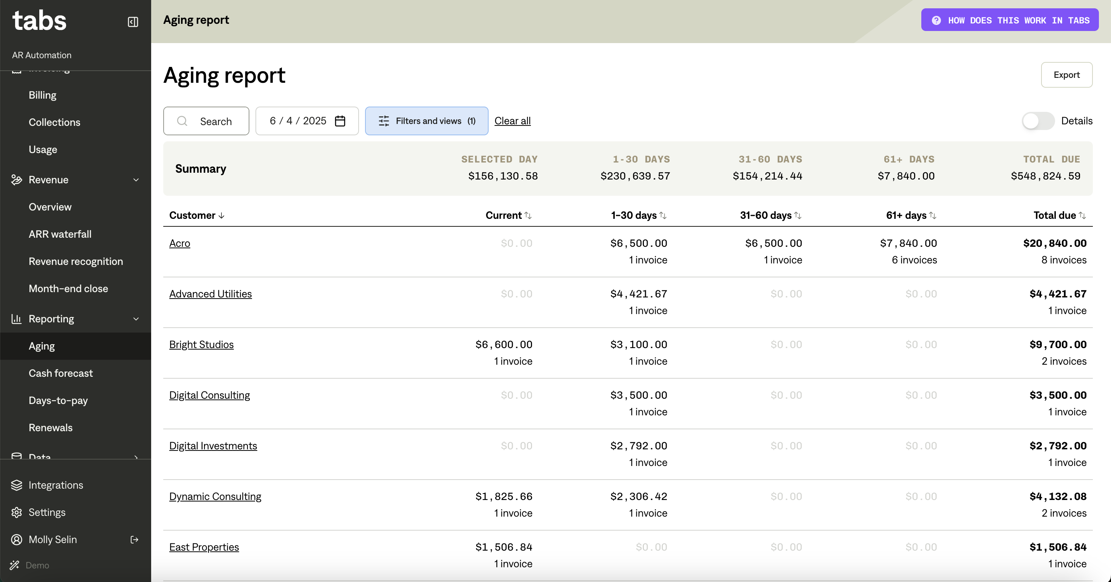Click the tabs logo
Viewport: 1111px width, 582px height.
tap(39, 21)
